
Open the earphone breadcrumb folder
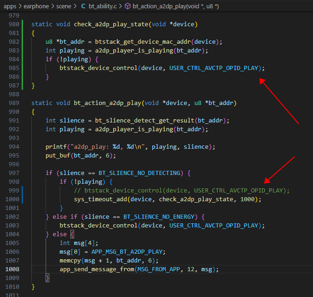36,6
